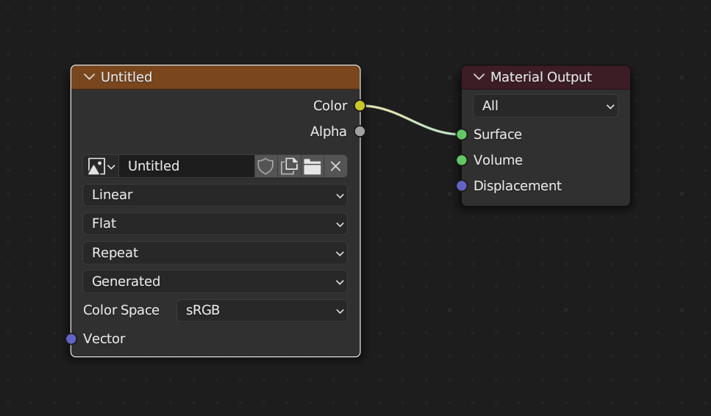Click the Displacement input socket

(x=462, y=186)
